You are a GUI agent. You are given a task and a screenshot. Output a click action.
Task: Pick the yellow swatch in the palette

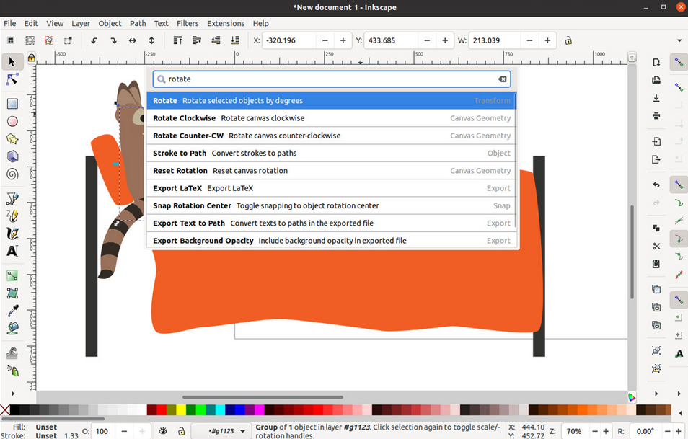(180, 410)
